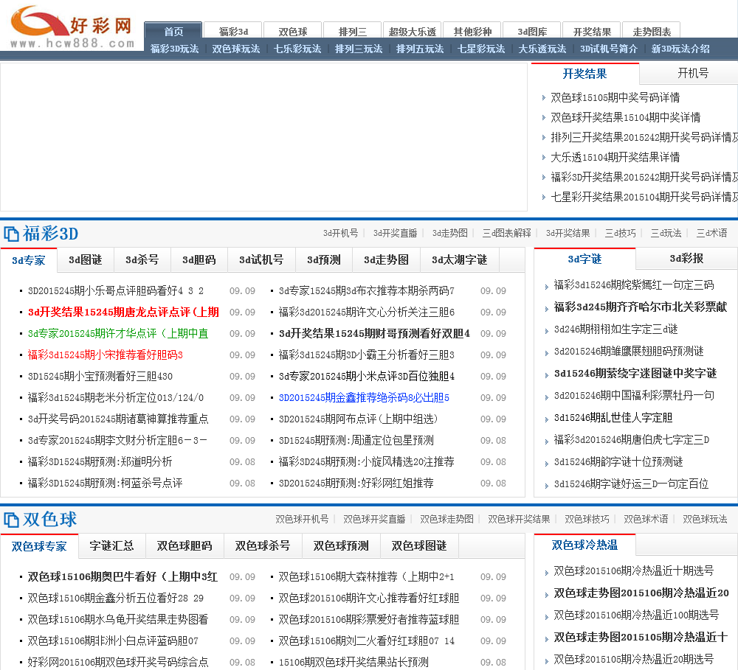
Task: Go to 福彩3D玩法 submenu link
Action: tap(175, 49)
